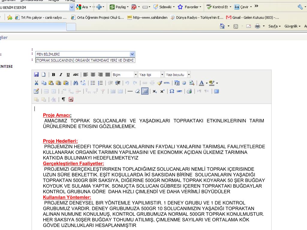307x230 pixels.
Task: Center align the text
Action: click(x=93, y=75)
